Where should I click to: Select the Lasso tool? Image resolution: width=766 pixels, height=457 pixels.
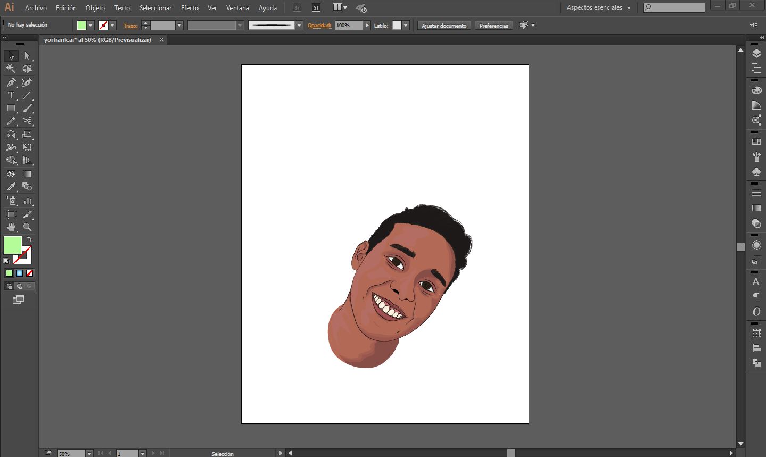click(27, 69)
